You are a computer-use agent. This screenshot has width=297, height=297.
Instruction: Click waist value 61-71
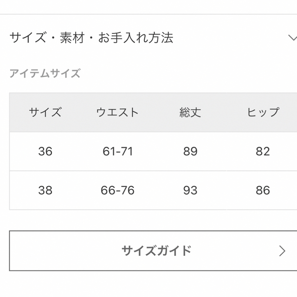[117, 151]
